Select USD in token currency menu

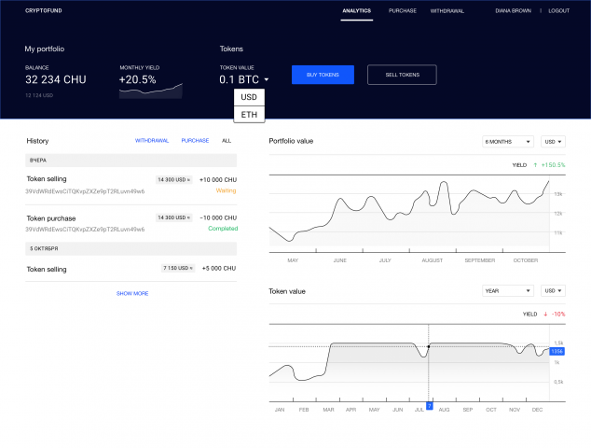[249, 97]
